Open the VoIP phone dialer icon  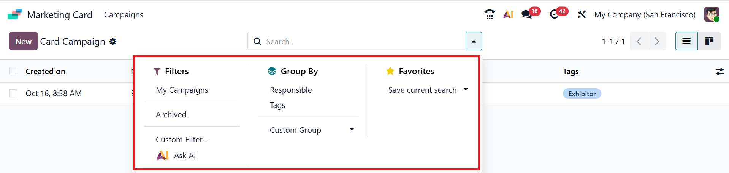click(490, 15)
